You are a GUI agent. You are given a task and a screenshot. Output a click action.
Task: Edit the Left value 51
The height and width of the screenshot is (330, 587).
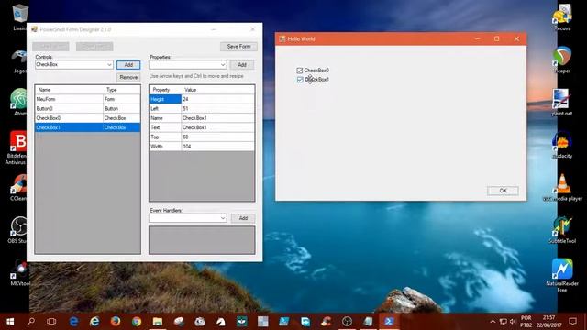[217, 108]
